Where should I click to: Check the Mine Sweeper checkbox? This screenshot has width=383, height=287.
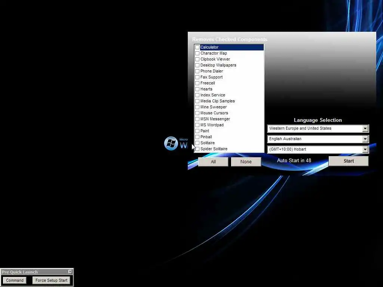(197, 107)
